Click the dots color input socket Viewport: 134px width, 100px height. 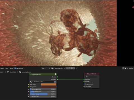[x=29, y=84]
